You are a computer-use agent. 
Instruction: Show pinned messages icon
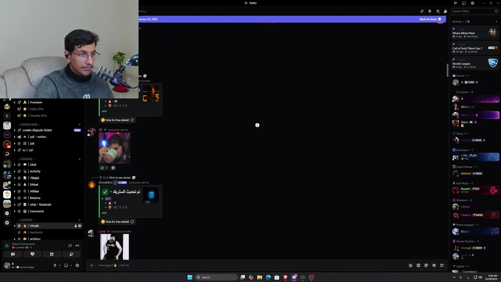(x=438, y=11)
